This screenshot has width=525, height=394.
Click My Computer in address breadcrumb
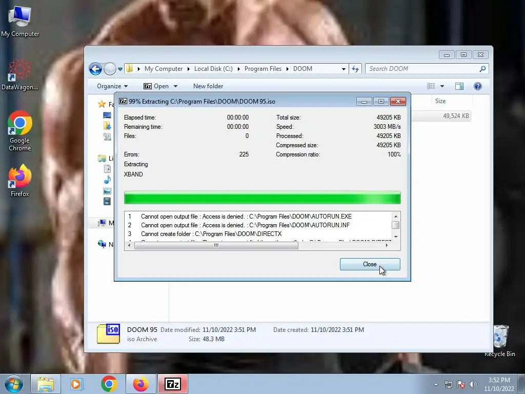click(x=164, y=69)
